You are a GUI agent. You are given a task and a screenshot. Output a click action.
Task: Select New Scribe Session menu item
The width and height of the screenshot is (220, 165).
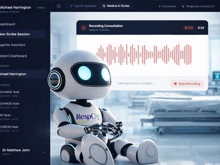(23, 34)
